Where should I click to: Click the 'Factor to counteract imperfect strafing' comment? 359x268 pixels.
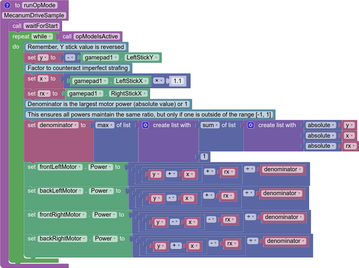pos(77,68)
